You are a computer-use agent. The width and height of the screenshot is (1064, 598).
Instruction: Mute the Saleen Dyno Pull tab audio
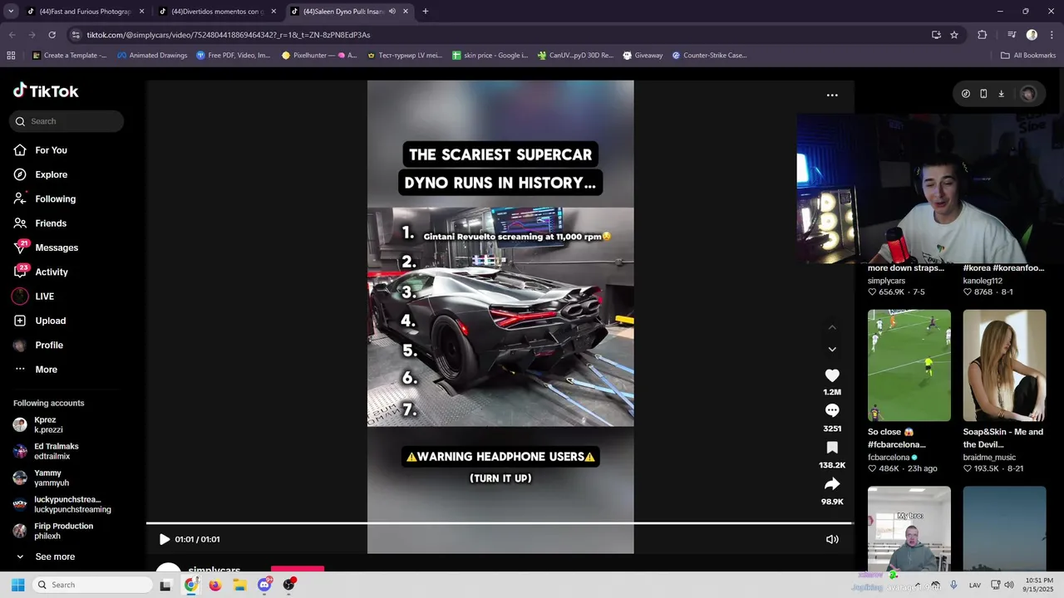pyautogui.click(x=392, y=12)
